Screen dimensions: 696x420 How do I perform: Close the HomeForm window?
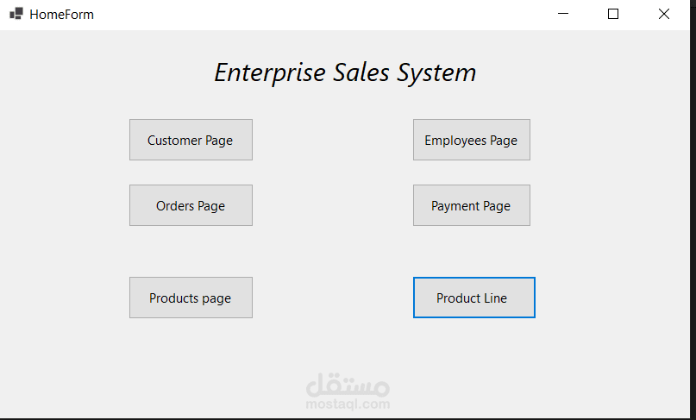pos(663,14)
